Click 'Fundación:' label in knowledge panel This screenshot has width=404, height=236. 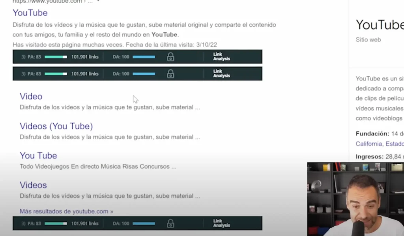coord(372,134)
